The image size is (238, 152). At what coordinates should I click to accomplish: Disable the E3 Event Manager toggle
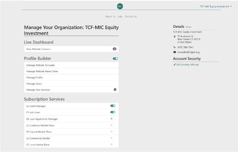click(113, 106)
